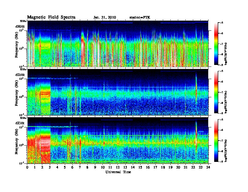Click hour tick label "15" on the time axis
The image size is (248, 192).
pos(140,168)
